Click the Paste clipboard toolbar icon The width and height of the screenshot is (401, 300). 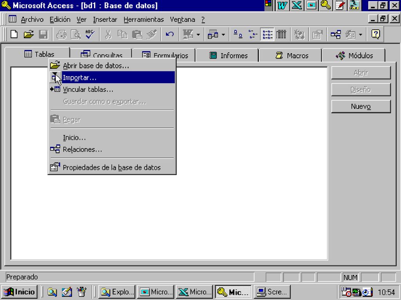pyautogui.click(x=137, y=34)
